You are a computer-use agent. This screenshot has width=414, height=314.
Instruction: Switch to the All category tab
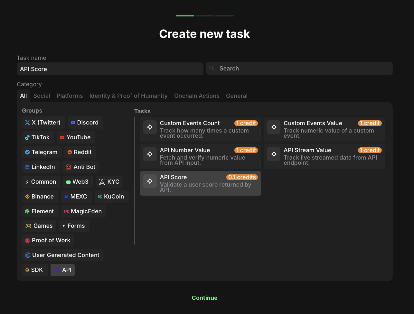(24, 96)
